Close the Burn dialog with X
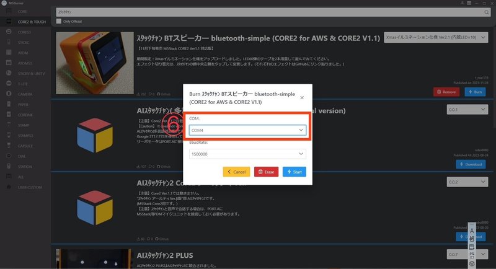 (302, 98)
